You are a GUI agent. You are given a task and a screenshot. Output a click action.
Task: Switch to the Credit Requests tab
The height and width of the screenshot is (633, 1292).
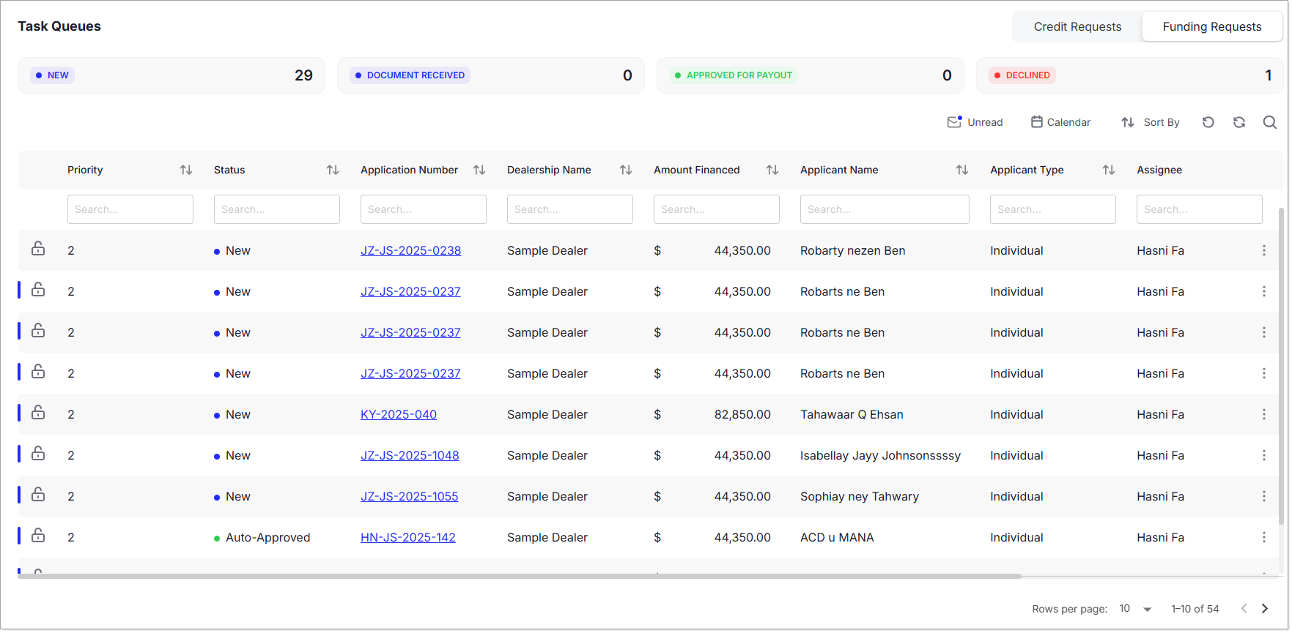coord(1077,26)
